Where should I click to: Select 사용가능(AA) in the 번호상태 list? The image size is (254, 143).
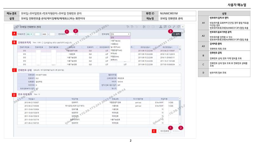[x=120, y=41]
